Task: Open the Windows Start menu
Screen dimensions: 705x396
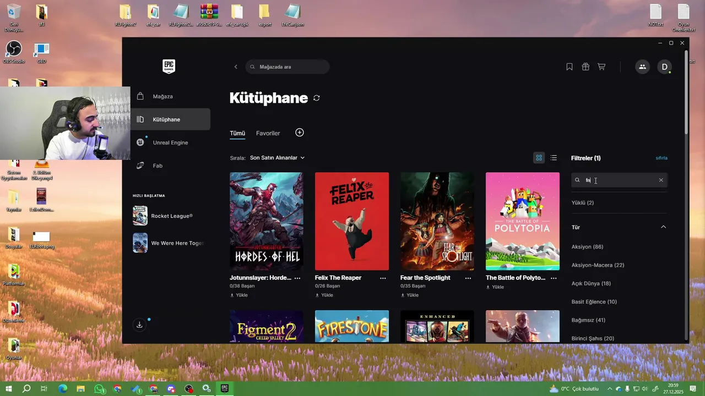Action: click(x=9, y=389)
